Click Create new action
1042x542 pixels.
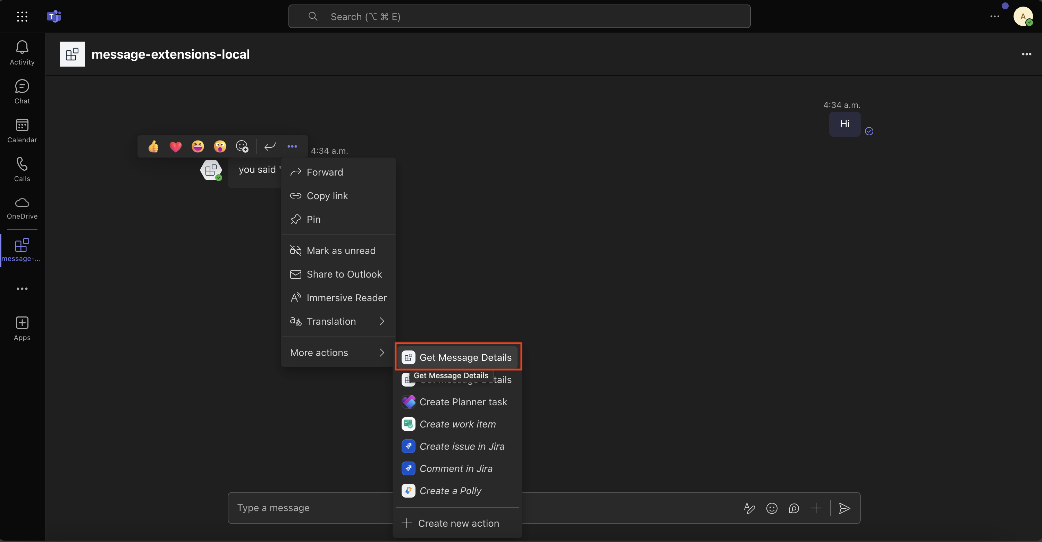point(458,523)
